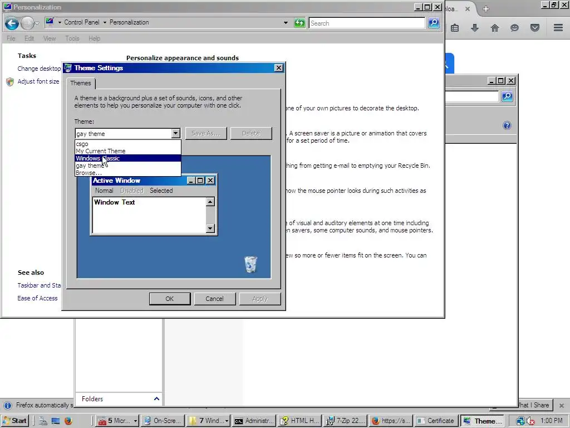Launch Firefox from Quick Launch
570x428 pixels.
[x=68, y=421]
